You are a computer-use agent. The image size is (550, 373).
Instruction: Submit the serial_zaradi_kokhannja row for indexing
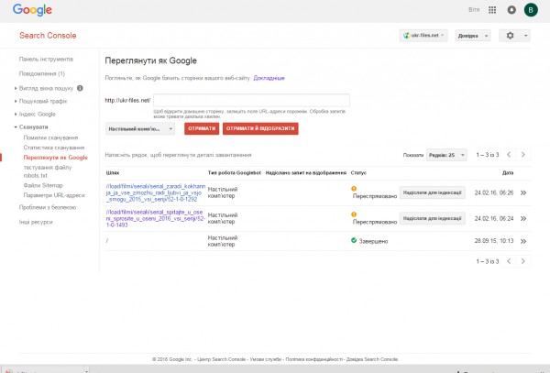(432, 192)
